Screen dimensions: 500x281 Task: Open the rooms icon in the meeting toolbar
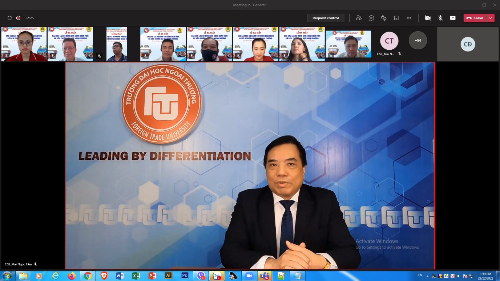pyautogui.click(x=396, y=18)
